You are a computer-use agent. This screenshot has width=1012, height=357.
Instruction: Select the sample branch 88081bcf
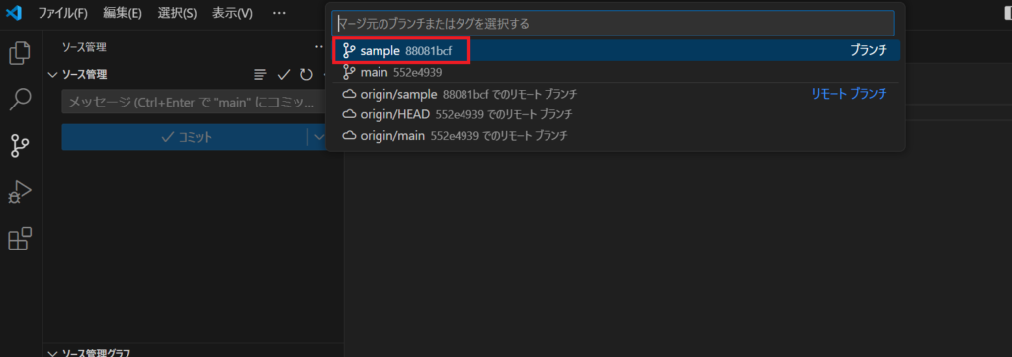pos(616,51)
